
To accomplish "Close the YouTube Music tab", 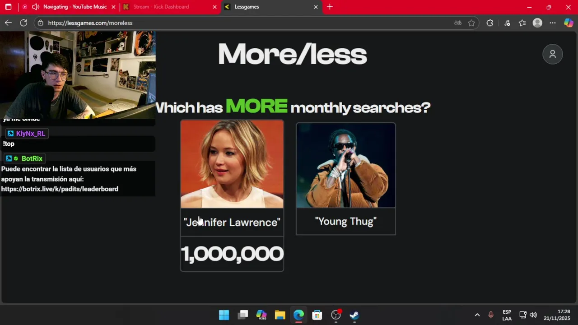I will point(113,7).
